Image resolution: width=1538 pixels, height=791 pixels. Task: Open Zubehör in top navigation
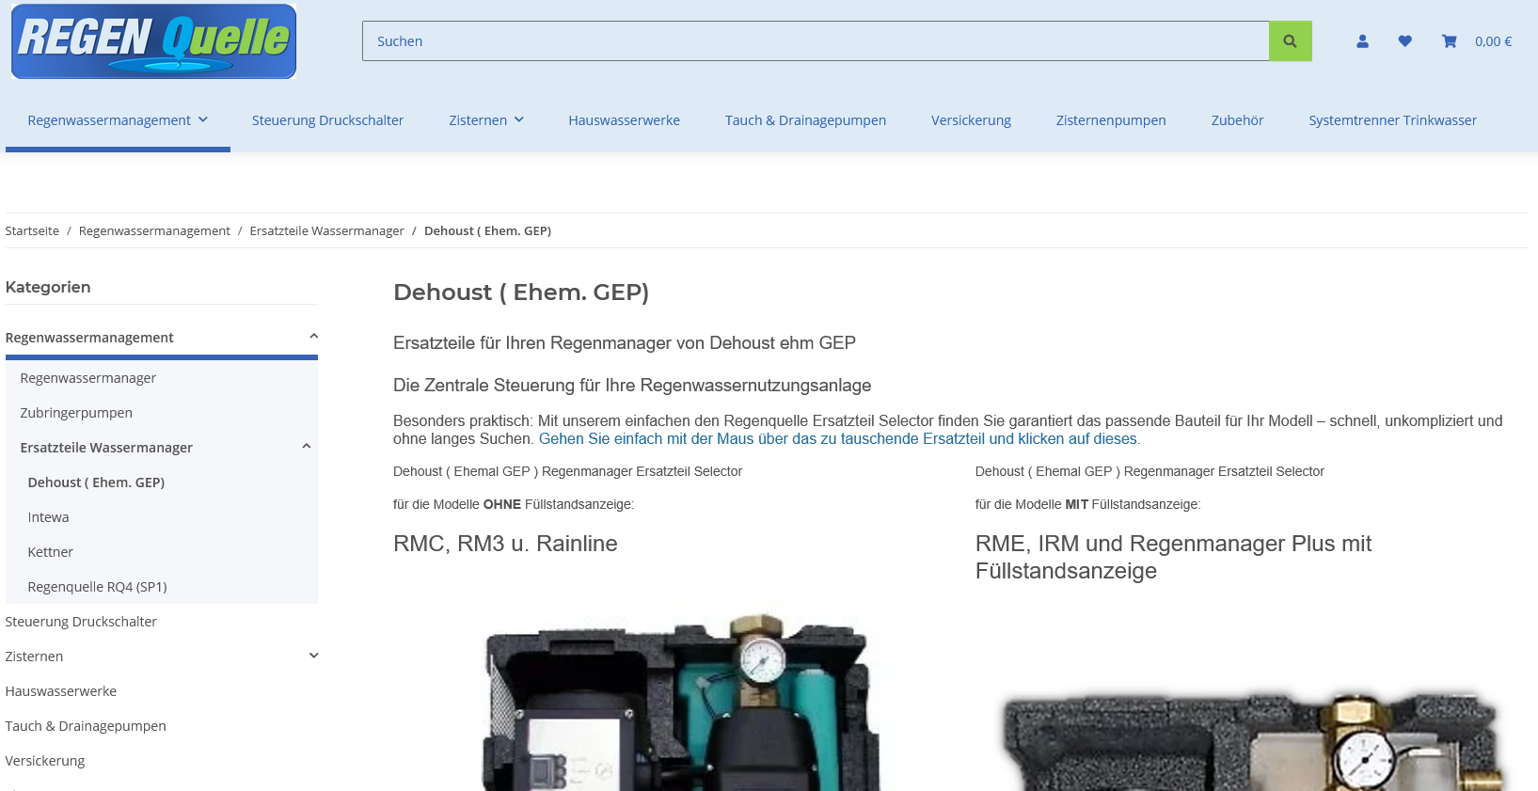tap(1237, 120)
